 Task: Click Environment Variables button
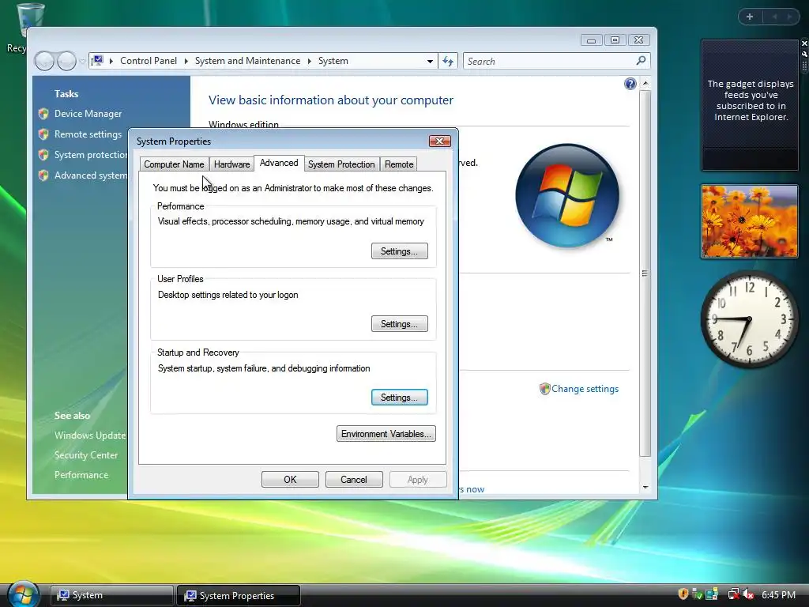386,434
